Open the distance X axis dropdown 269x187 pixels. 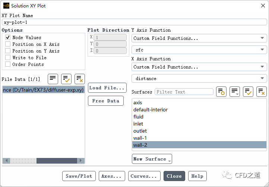pyautogui.click(x=199, y=79)
